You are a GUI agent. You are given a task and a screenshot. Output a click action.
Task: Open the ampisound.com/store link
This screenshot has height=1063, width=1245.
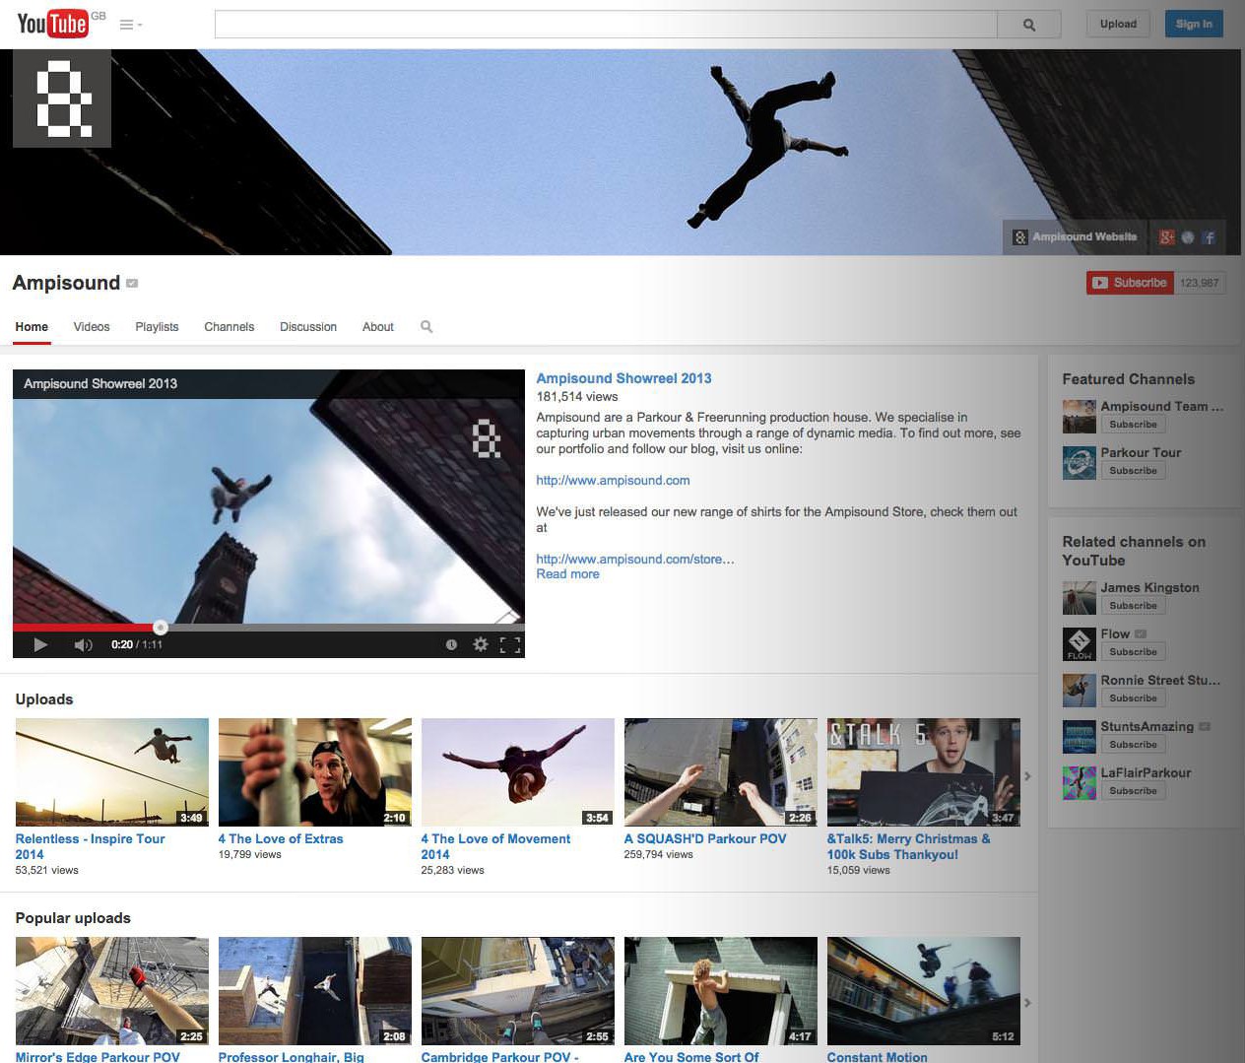click(635, 560)
